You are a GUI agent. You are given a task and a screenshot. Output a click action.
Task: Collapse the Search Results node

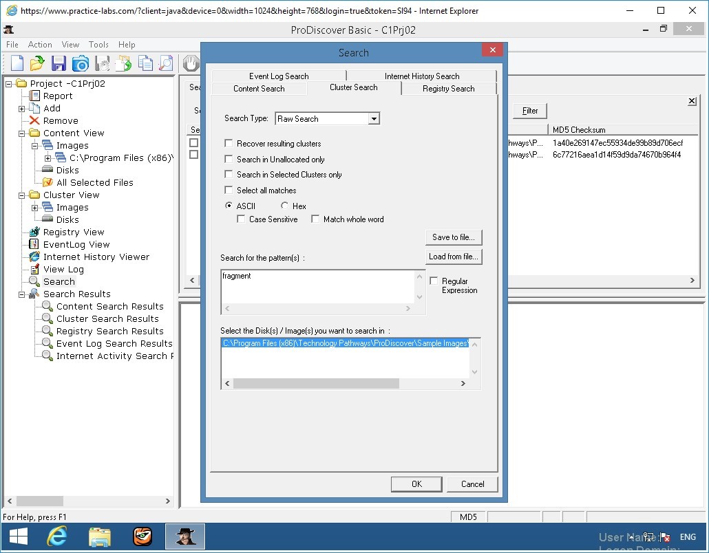[x=22, y=294]
